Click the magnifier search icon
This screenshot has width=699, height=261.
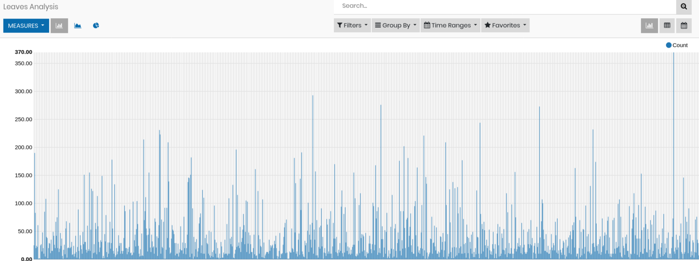[x=683, y=6]
